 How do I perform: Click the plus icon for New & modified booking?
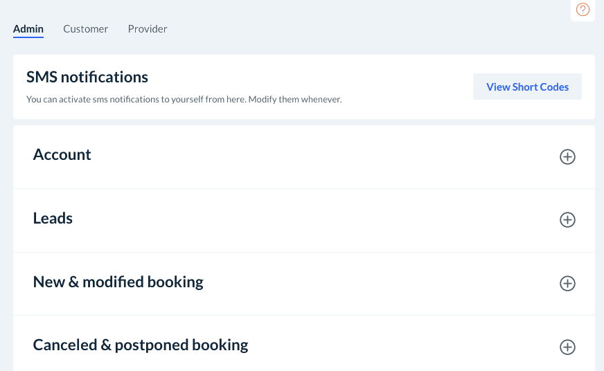pos(567,284)
